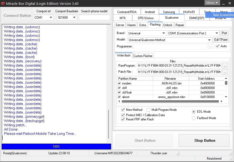Switch to the Android tab
The width and height of the screenshot is (234, 162).
coord(149,12)
